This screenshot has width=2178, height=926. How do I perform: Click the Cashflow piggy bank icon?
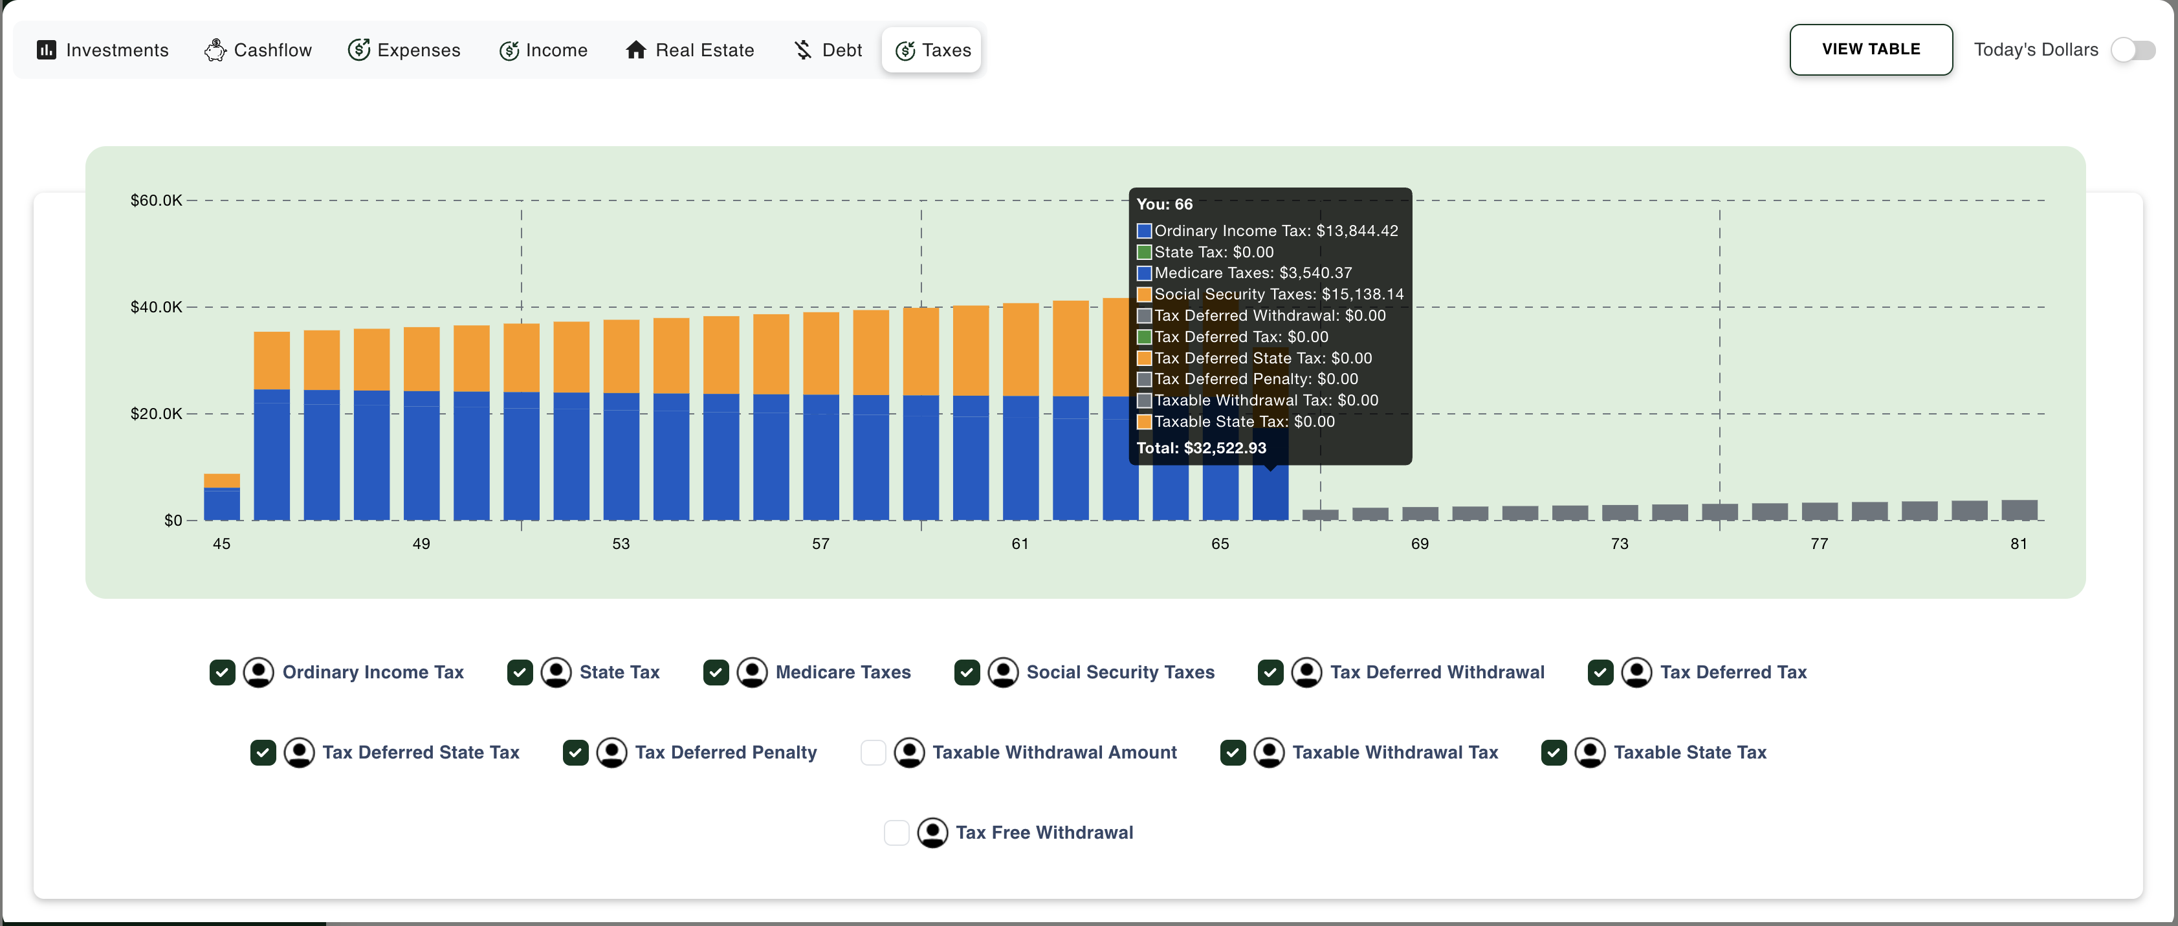point(215,50)
